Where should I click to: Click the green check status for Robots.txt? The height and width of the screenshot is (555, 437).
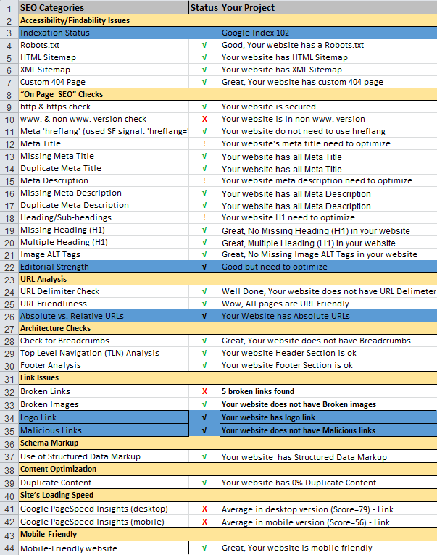point(204,45)
